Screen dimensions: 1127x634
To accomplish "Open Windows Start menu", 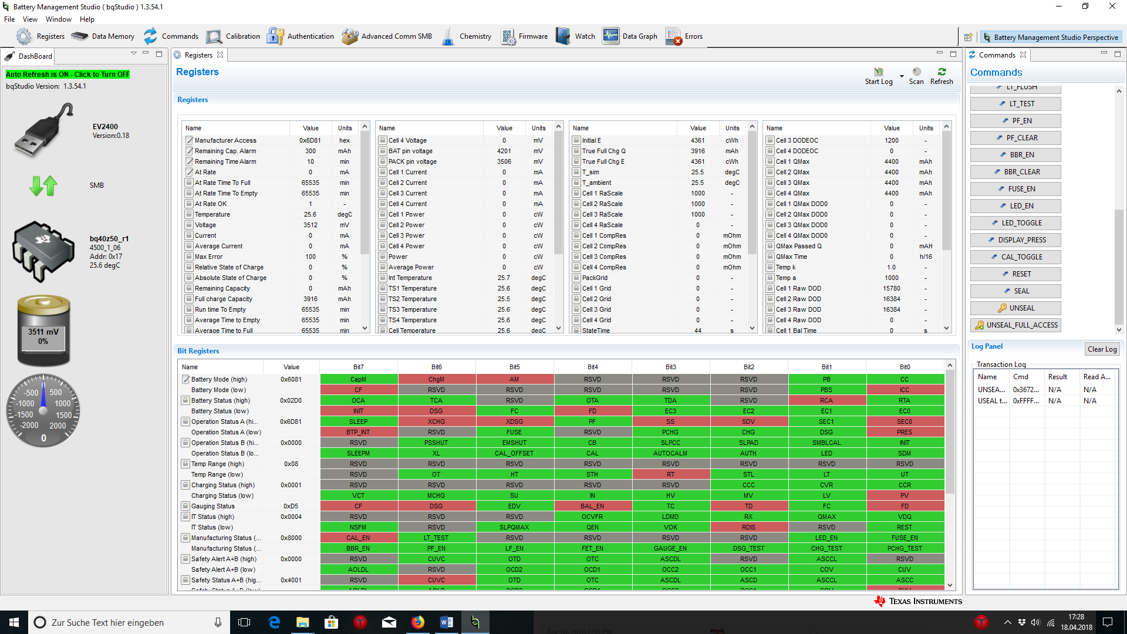I will [x=14, y=622].
